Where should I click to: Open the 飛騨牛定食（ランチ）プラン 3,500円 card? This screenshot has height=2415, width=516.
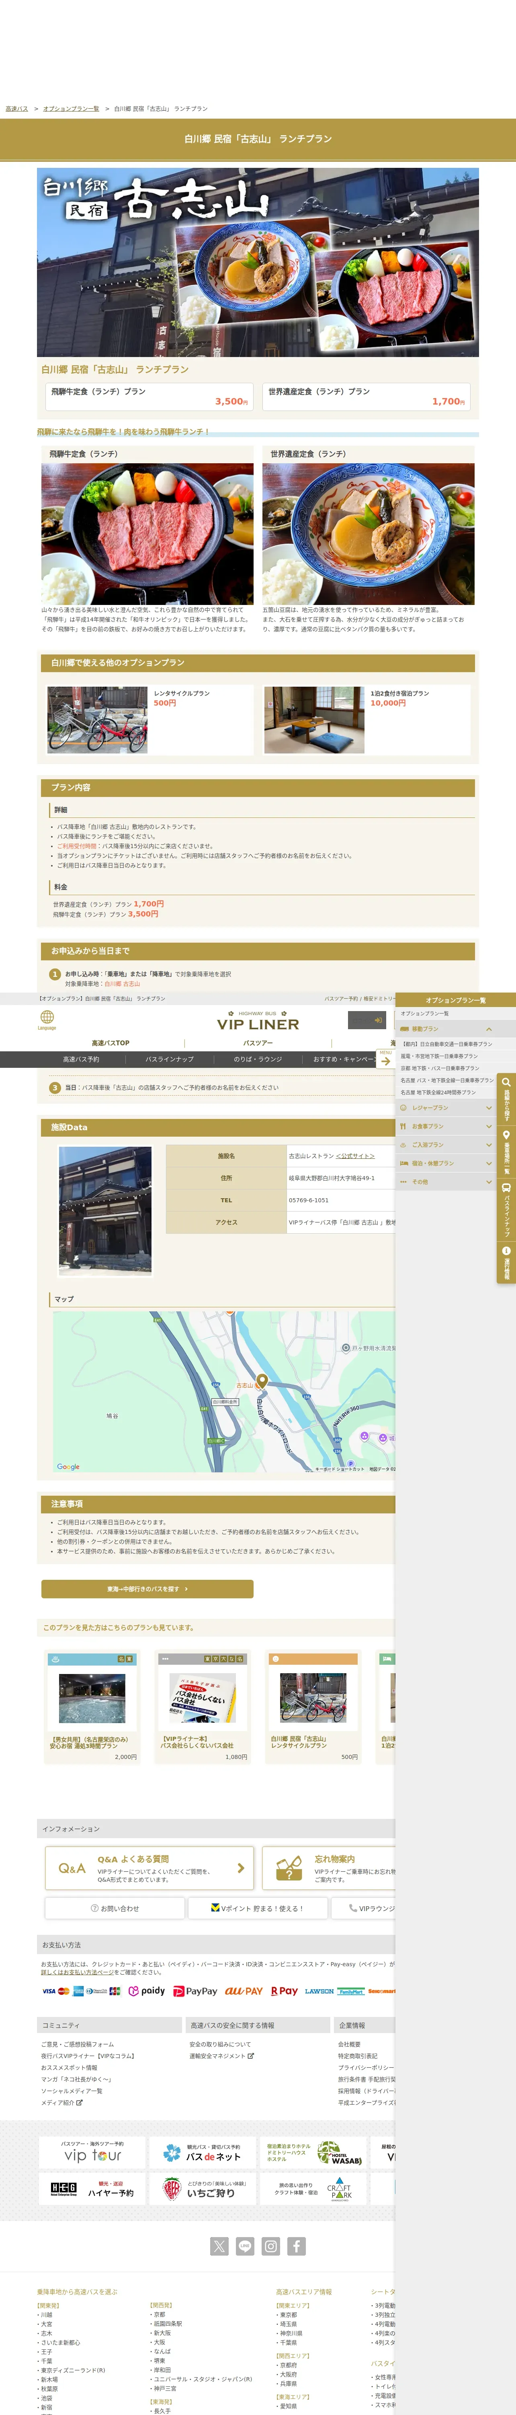click(x=149, y=396)
